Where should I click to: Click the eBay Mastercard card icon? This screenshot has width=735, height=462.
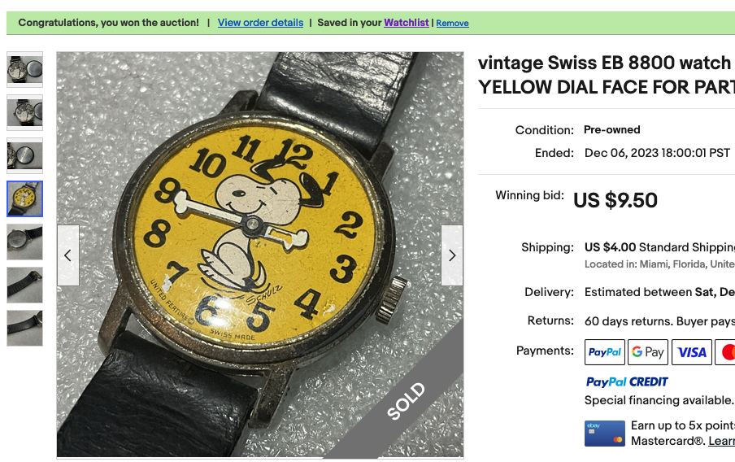click(x=605, y=434)
